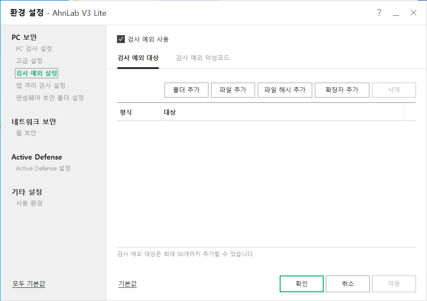Viewport: 427px width, 301px height.
Task: Click the 기본값 link
Action: pyautogui.click(x=128, y=284)
